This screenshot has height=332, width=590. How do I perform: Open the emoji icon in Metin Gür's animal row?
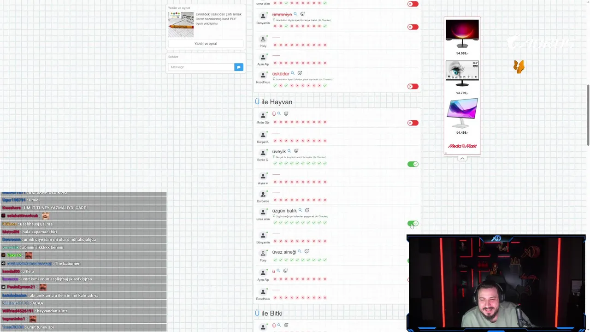click(286, 113)
